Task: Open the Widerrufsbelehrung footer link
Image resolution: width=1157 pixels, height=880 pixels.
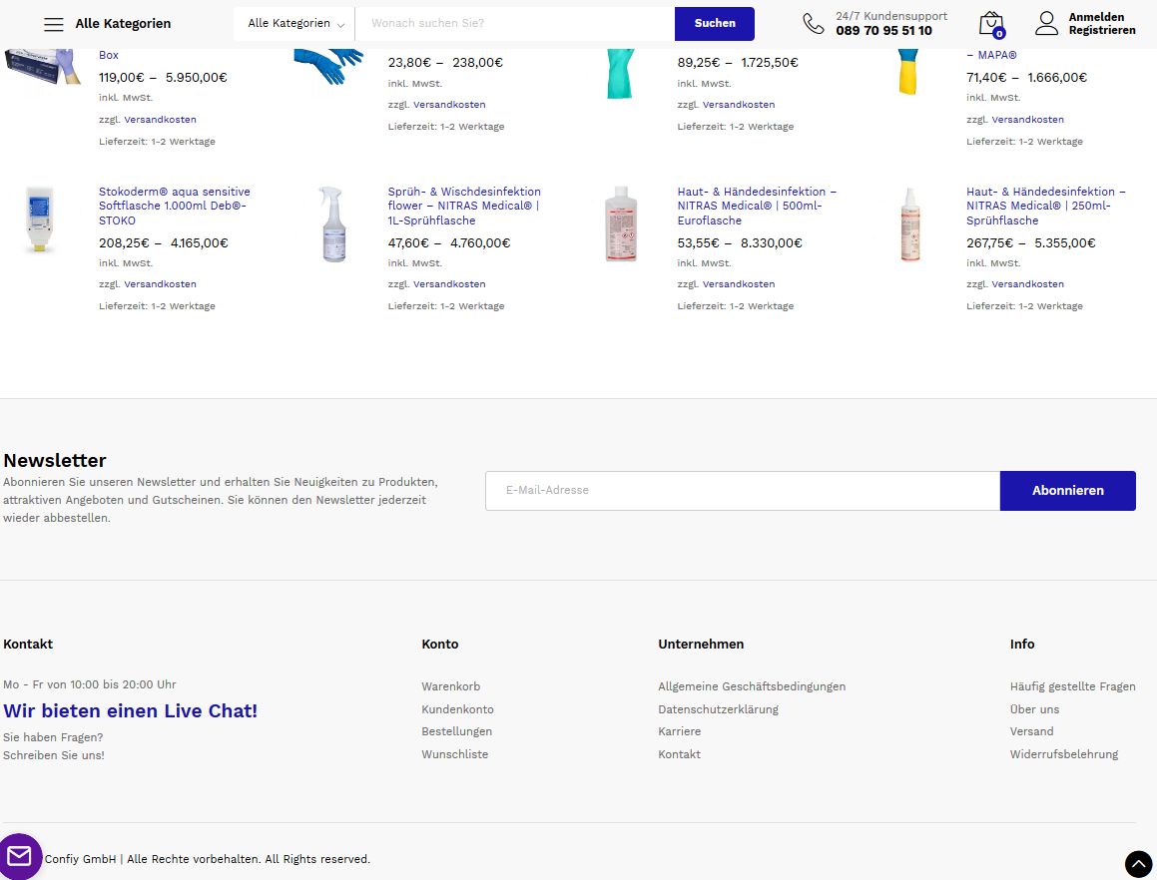Action: pyautogui.click(x=1064, y=754)
